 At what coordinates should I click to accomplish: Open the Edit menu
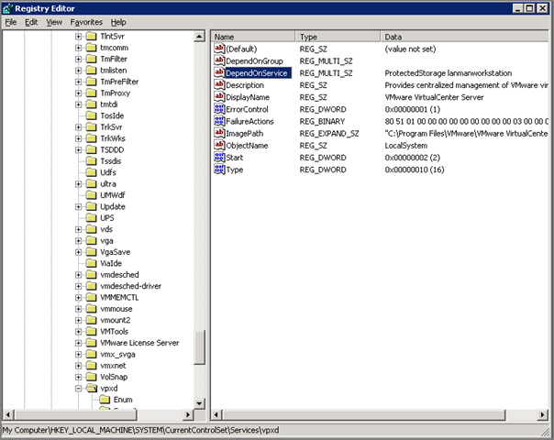click(x=31, y=22)
